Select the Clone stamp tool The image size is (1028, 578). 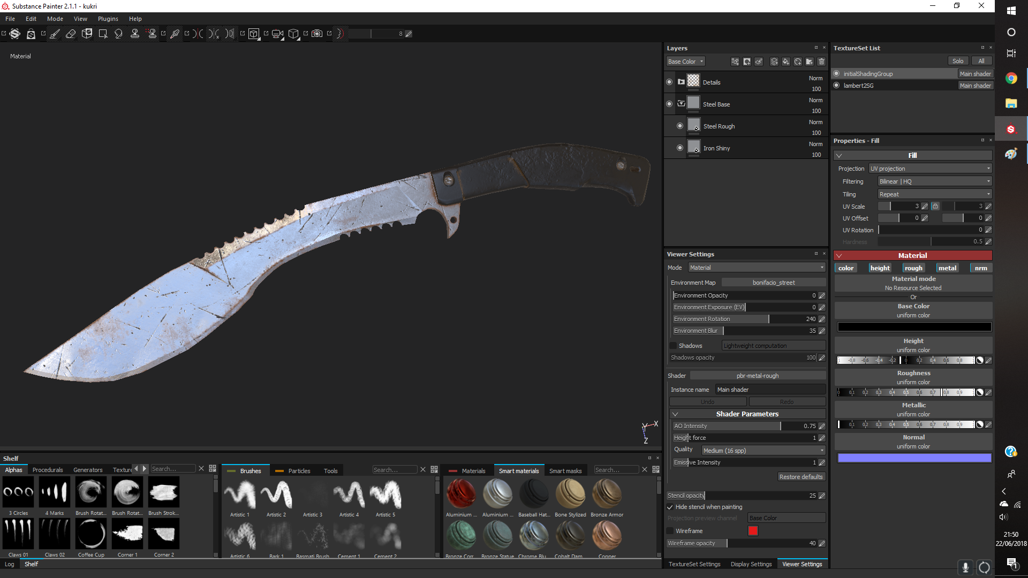point(135,34)
